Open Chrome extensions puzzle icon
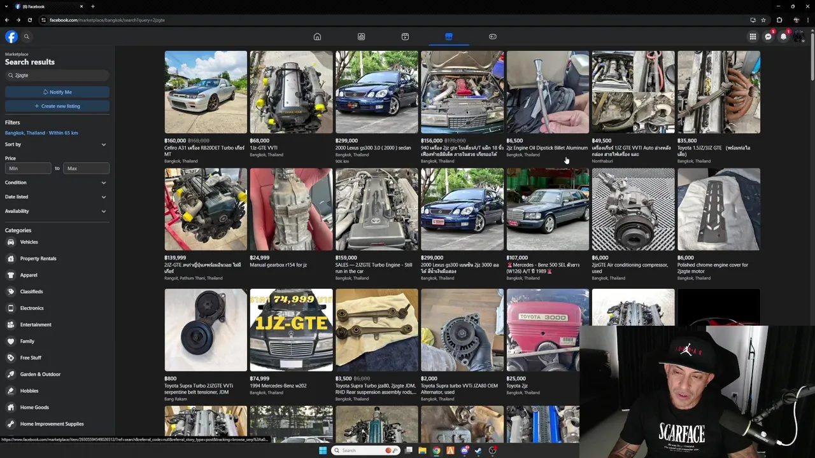Image resolution: width=815 pixels, height=458 pixels. 779,20
